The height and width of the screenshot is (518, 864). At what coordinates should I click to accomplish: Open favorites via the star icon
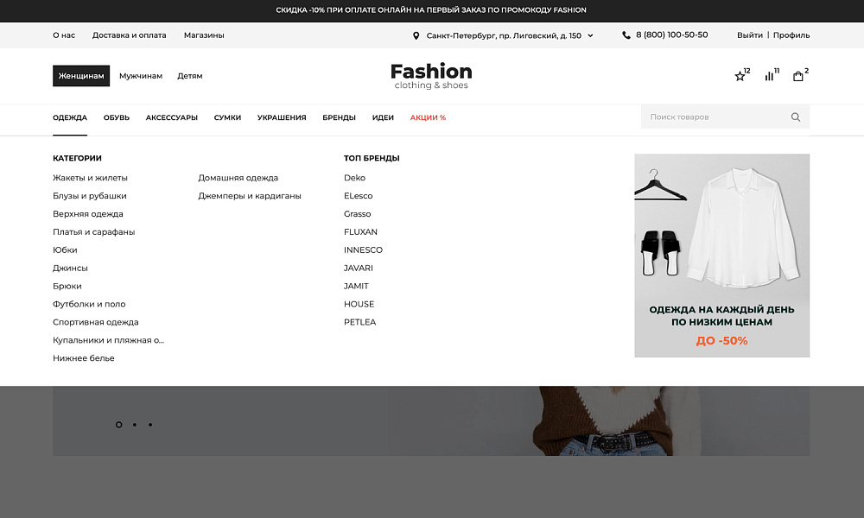(740, 76)
